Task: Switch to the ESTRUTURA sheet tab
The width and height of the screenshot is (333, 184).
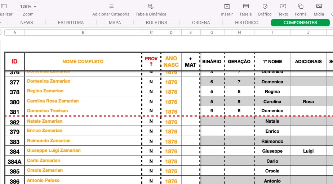Action: (71, 23)
